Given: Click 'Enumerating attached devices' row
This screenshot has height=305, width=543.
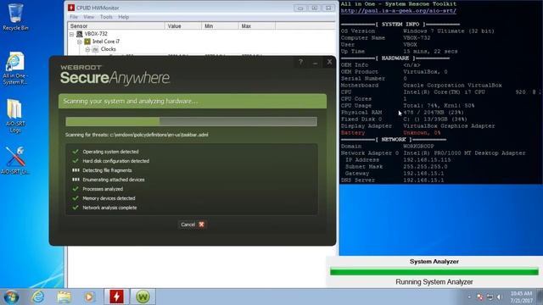Looking at the screenshot, I should click(x=108, y=180).
